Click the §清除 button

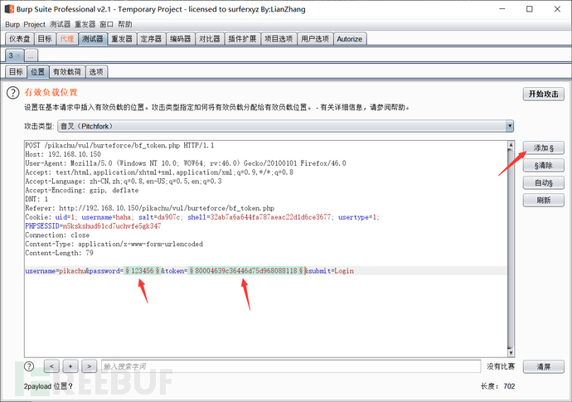544,165
